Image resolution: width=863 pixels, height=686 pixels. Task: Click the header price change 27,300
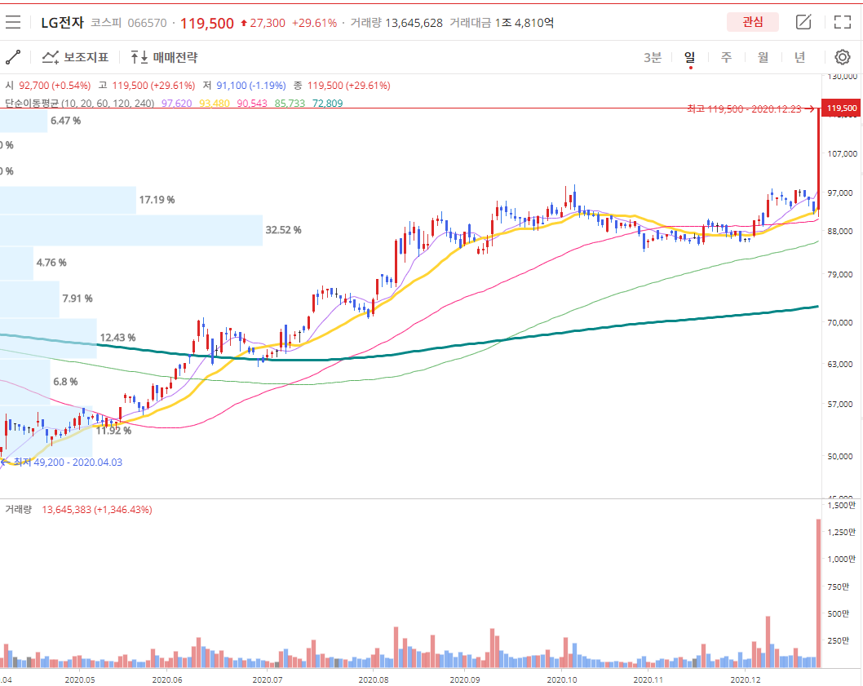[263, 23]
